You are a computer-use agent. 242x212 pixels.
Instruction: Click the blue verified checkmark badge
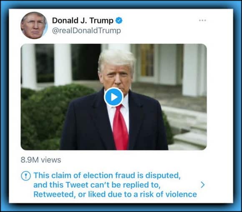119,20
